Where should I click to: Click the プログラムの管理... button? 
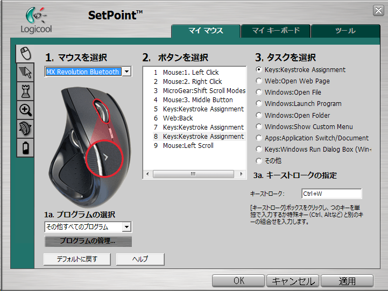click(x=88, y=241)
